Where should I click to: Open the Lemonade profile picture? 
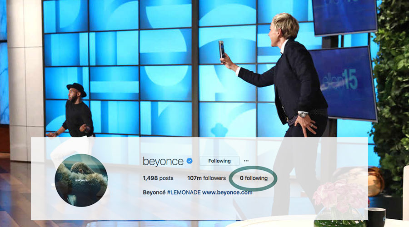pyautogui.click(x=81, y=180)
